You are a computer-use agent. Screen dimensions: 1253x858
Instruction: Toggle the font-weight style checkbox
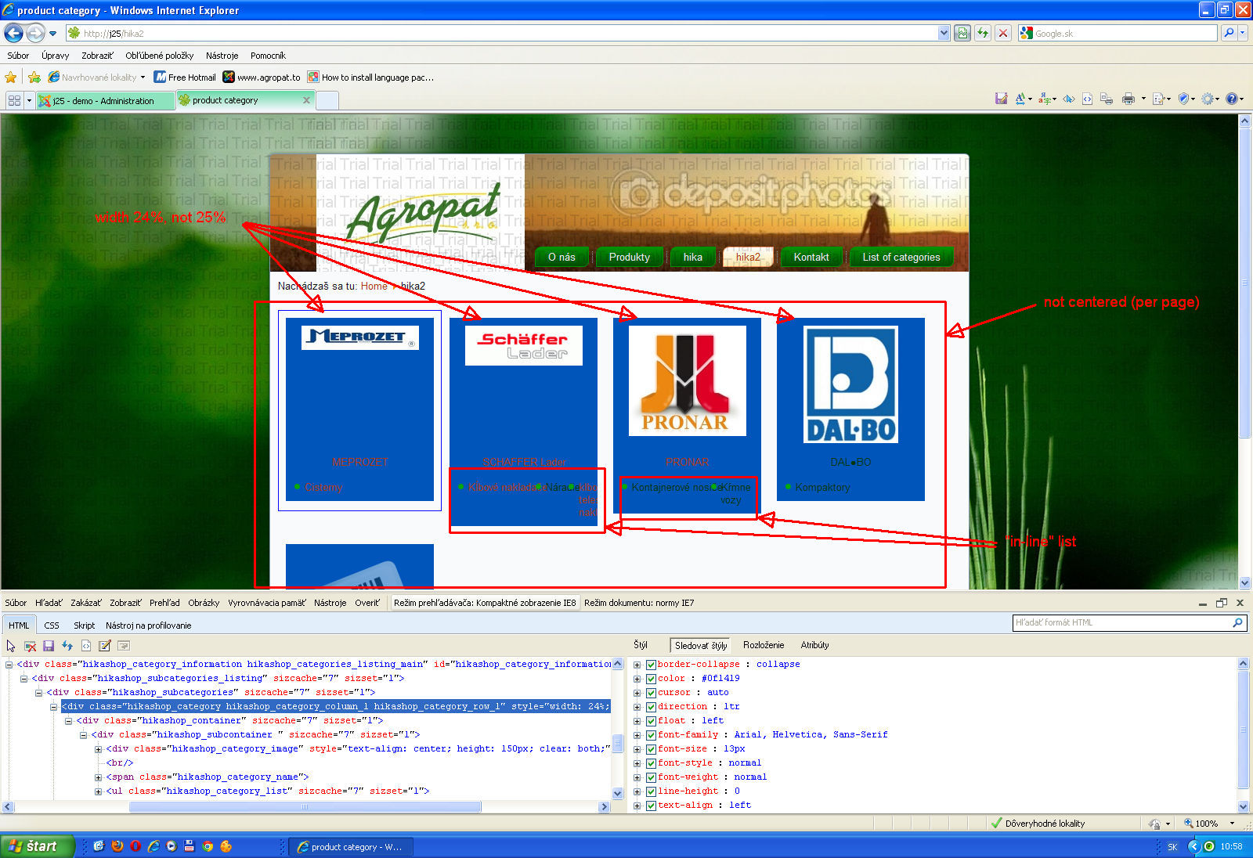(x=651, y=777)
